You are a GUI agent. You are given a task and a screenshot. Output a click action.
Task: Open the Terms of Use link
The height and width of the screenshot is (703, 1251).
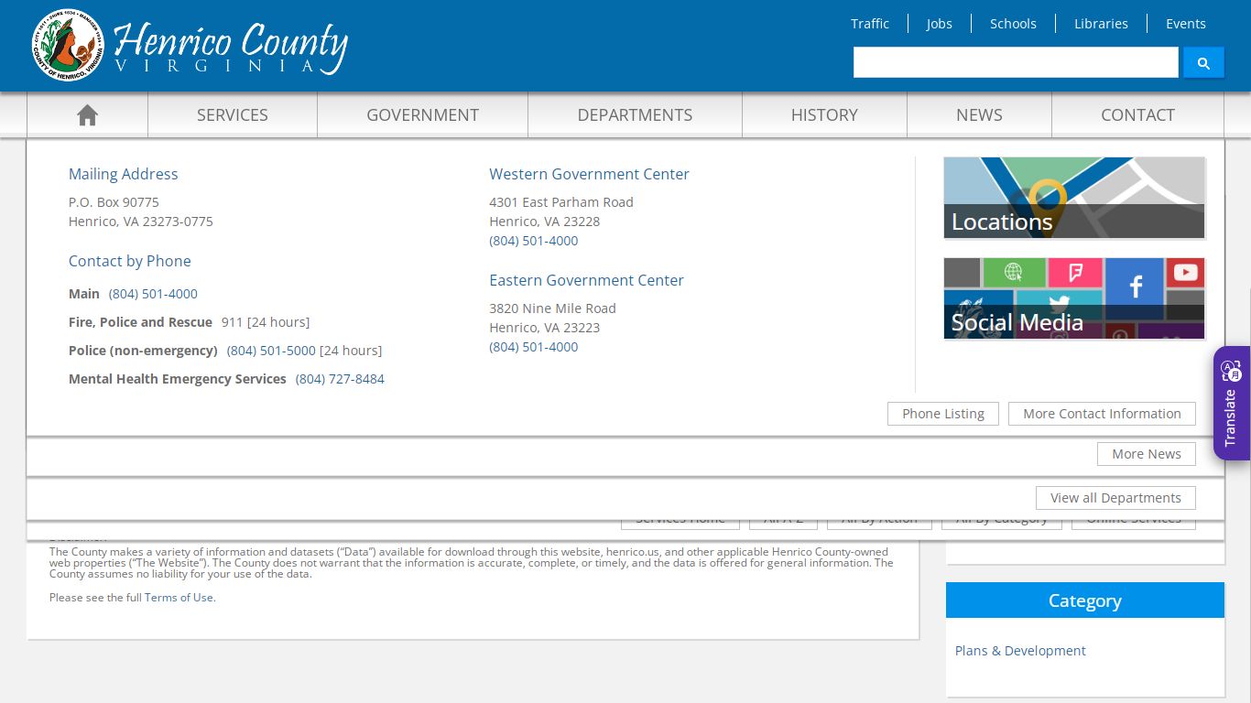179,598
